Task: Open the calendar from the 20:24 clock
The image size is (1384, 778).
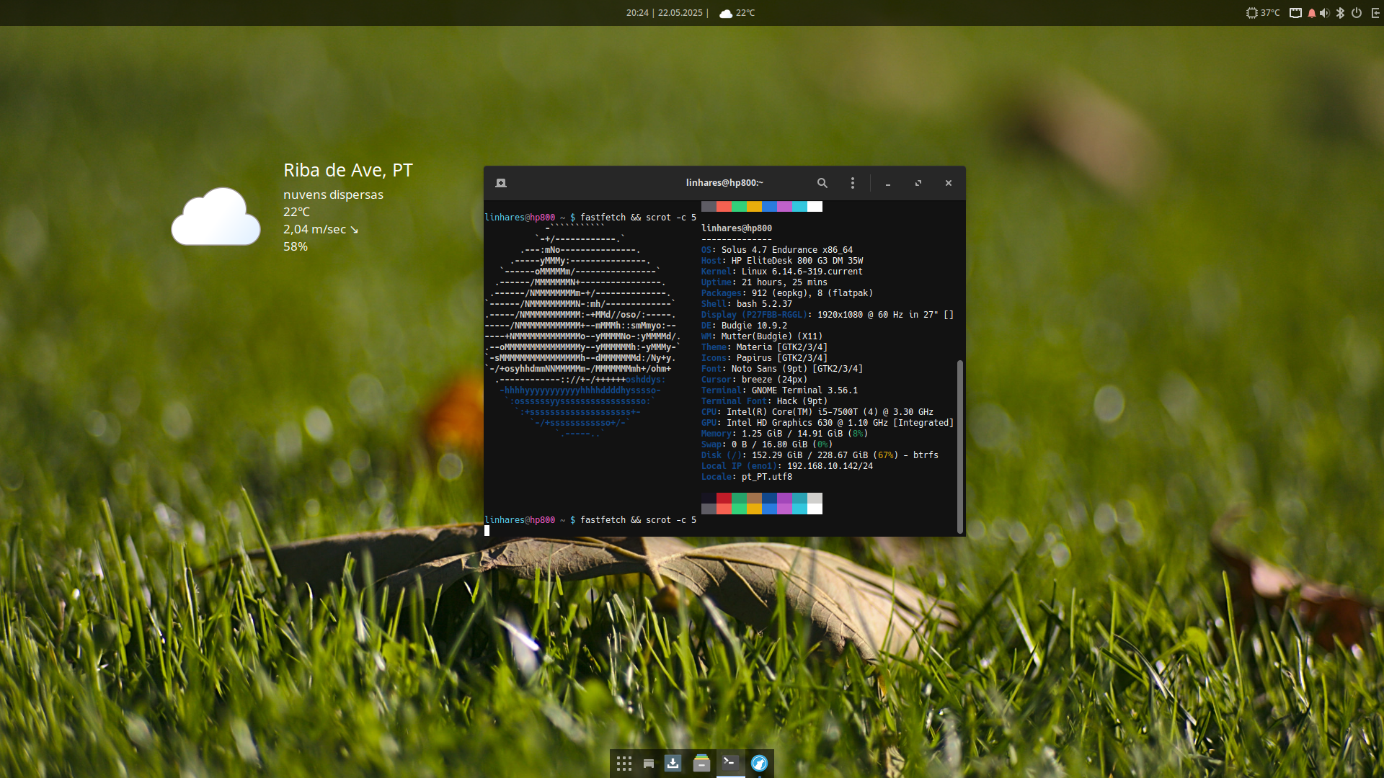Action: click(637, 13)
